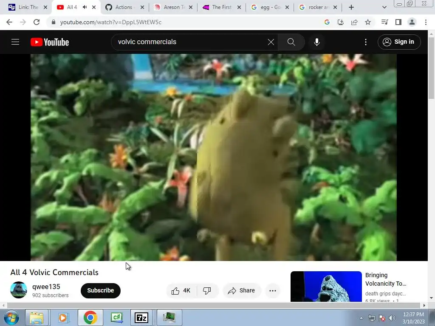Open 7-Zip from taskbar
Screen dimensions: 435x326
coord(141,318)
